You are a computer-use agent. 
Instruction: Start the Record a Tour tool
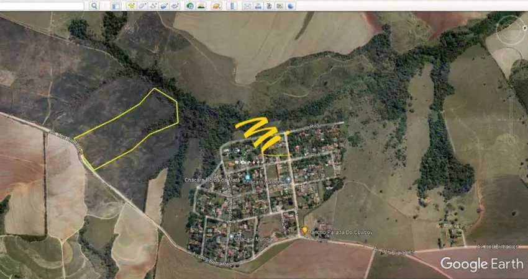point(175,6)
